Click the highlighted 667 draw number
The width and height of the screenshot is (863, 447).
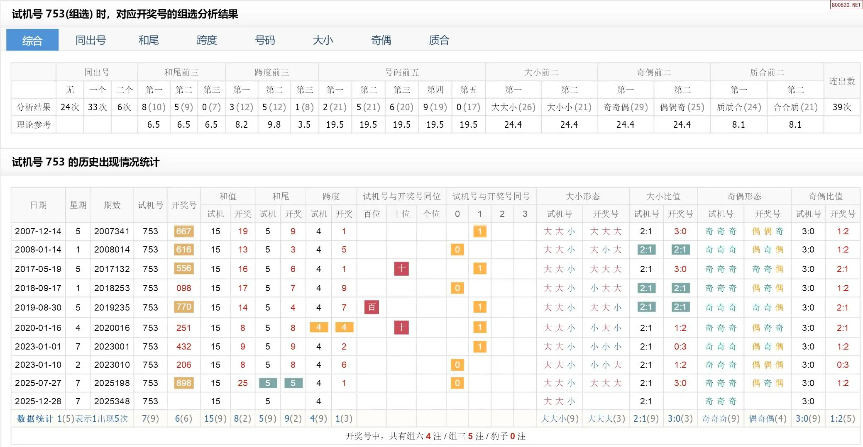(x=183, y=231)
